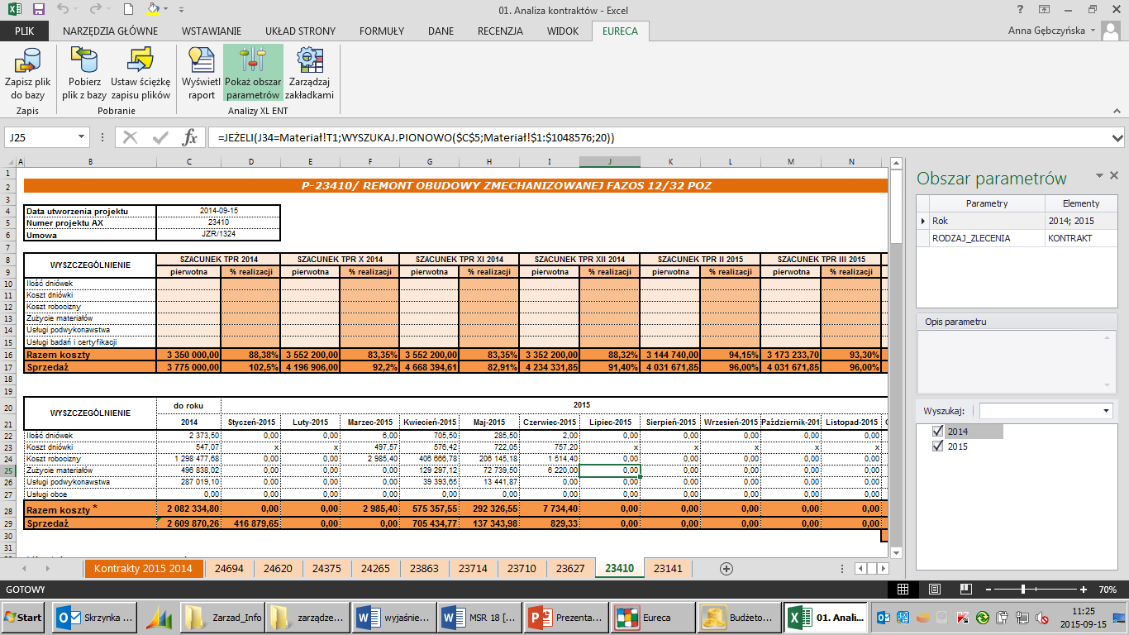Screen dimensions: 1129x635
Task: Click Wyświetl raport icon
Action: 201,74
